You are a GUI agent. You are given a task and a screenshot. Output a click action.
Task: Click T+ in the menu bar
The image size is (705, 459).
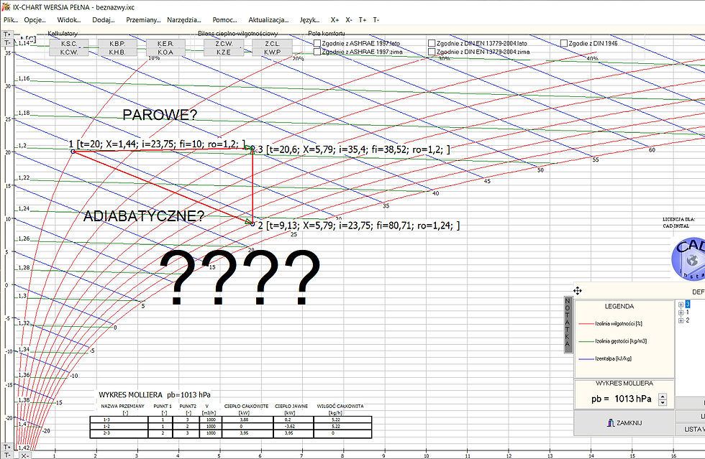coord(363,20)
